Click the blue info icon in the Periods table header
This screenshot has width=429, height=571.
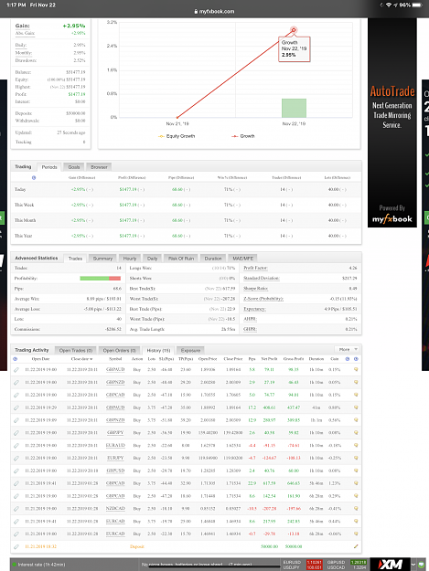34,178
